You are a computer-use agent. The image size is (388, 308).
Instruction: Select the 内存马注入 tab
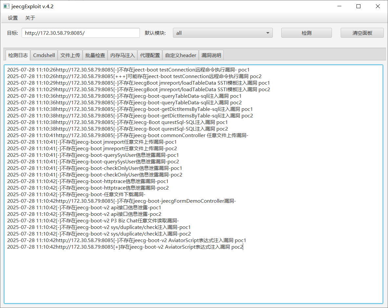point(122,55)
